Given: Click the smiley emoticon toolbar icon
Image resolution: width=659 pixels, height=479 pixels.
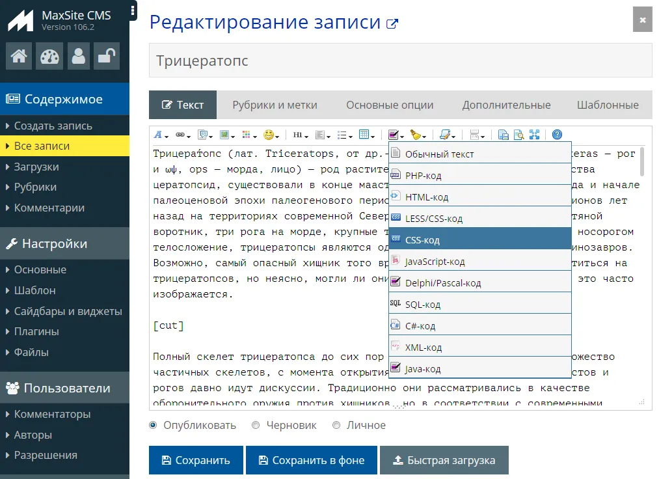Looking at the screenshot, I should tap(268, 135).
